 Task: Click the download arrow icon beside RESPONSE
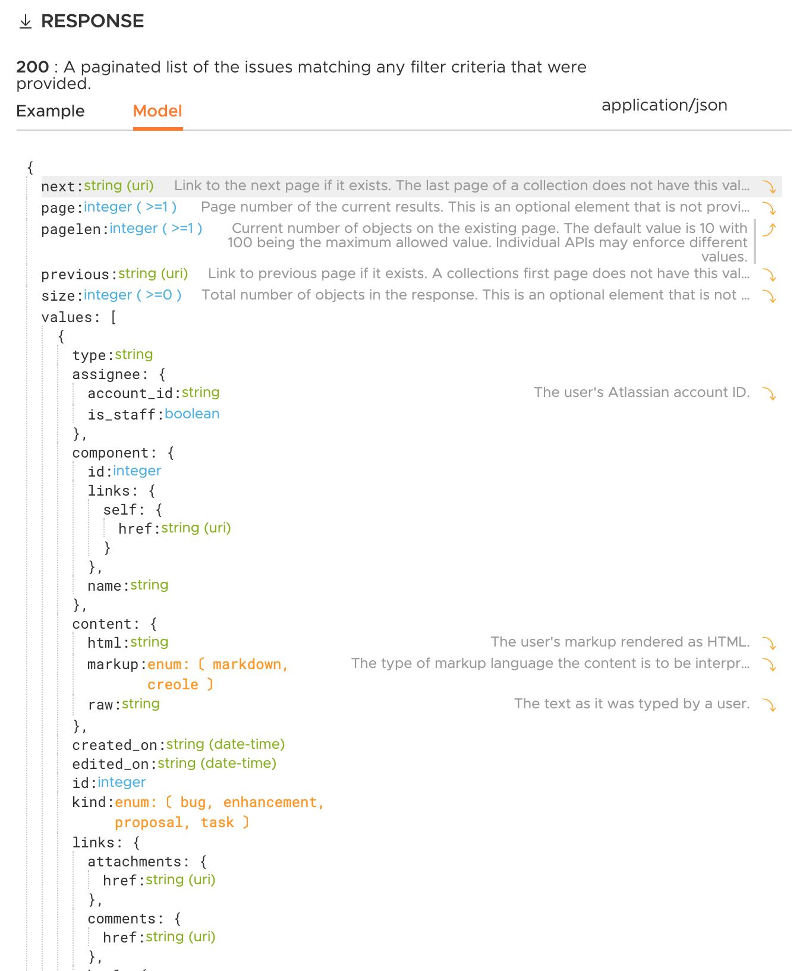(25, 22)
